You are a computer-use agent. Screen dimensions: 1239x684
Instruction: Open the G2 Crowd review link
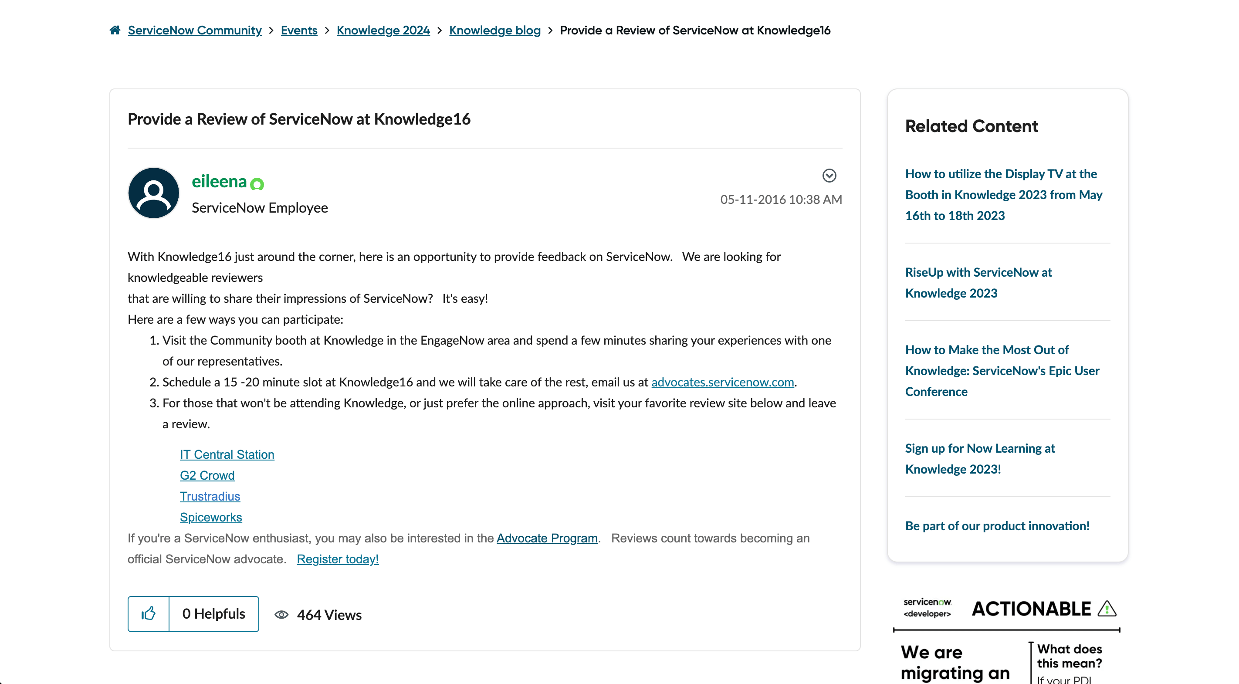[207, 475]
